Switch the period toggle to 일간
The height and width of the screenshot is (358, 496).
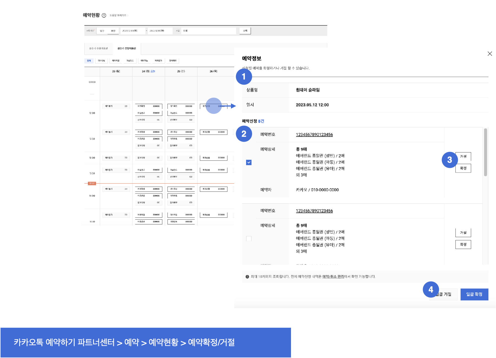tap(102, 31)
